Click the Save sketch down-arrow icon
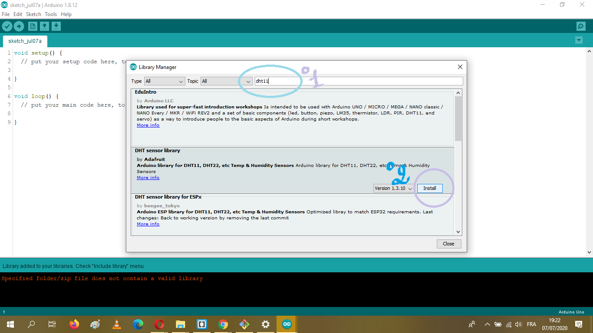The image size is (593, 333). point(56,26)
